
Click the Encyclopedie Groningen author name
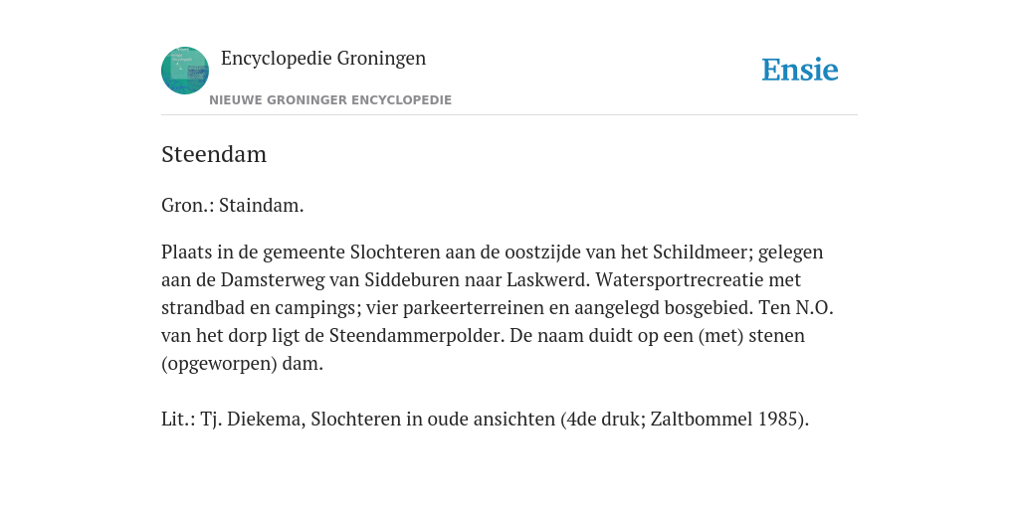pos(323,58)
